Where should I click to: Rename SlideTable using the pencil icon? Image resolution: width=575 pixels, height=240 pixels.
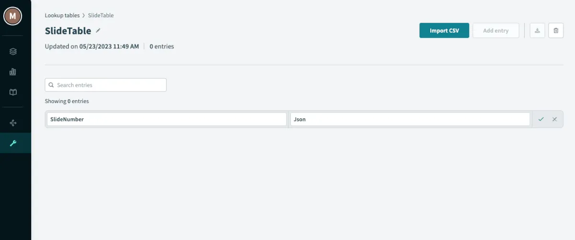pyautogui.click(x=98, y=31)
